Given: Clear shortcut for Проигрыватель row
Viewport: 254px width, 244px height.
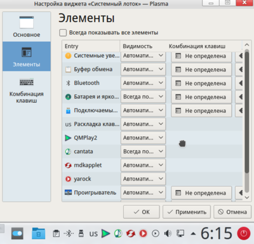Looking at the screenshot, I should (x=239, y=193).
